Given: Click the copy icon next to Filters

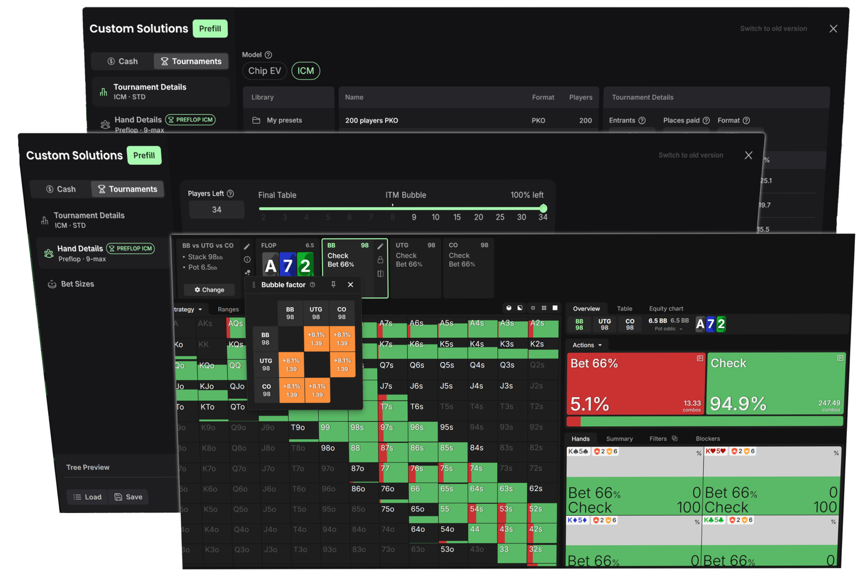Looking at the screenshot, I should (x=675, y=439).
